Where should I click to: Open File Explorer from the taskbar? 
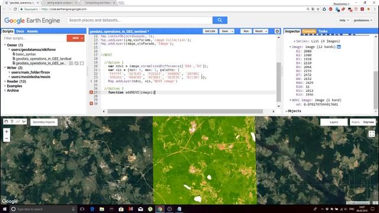102,209
